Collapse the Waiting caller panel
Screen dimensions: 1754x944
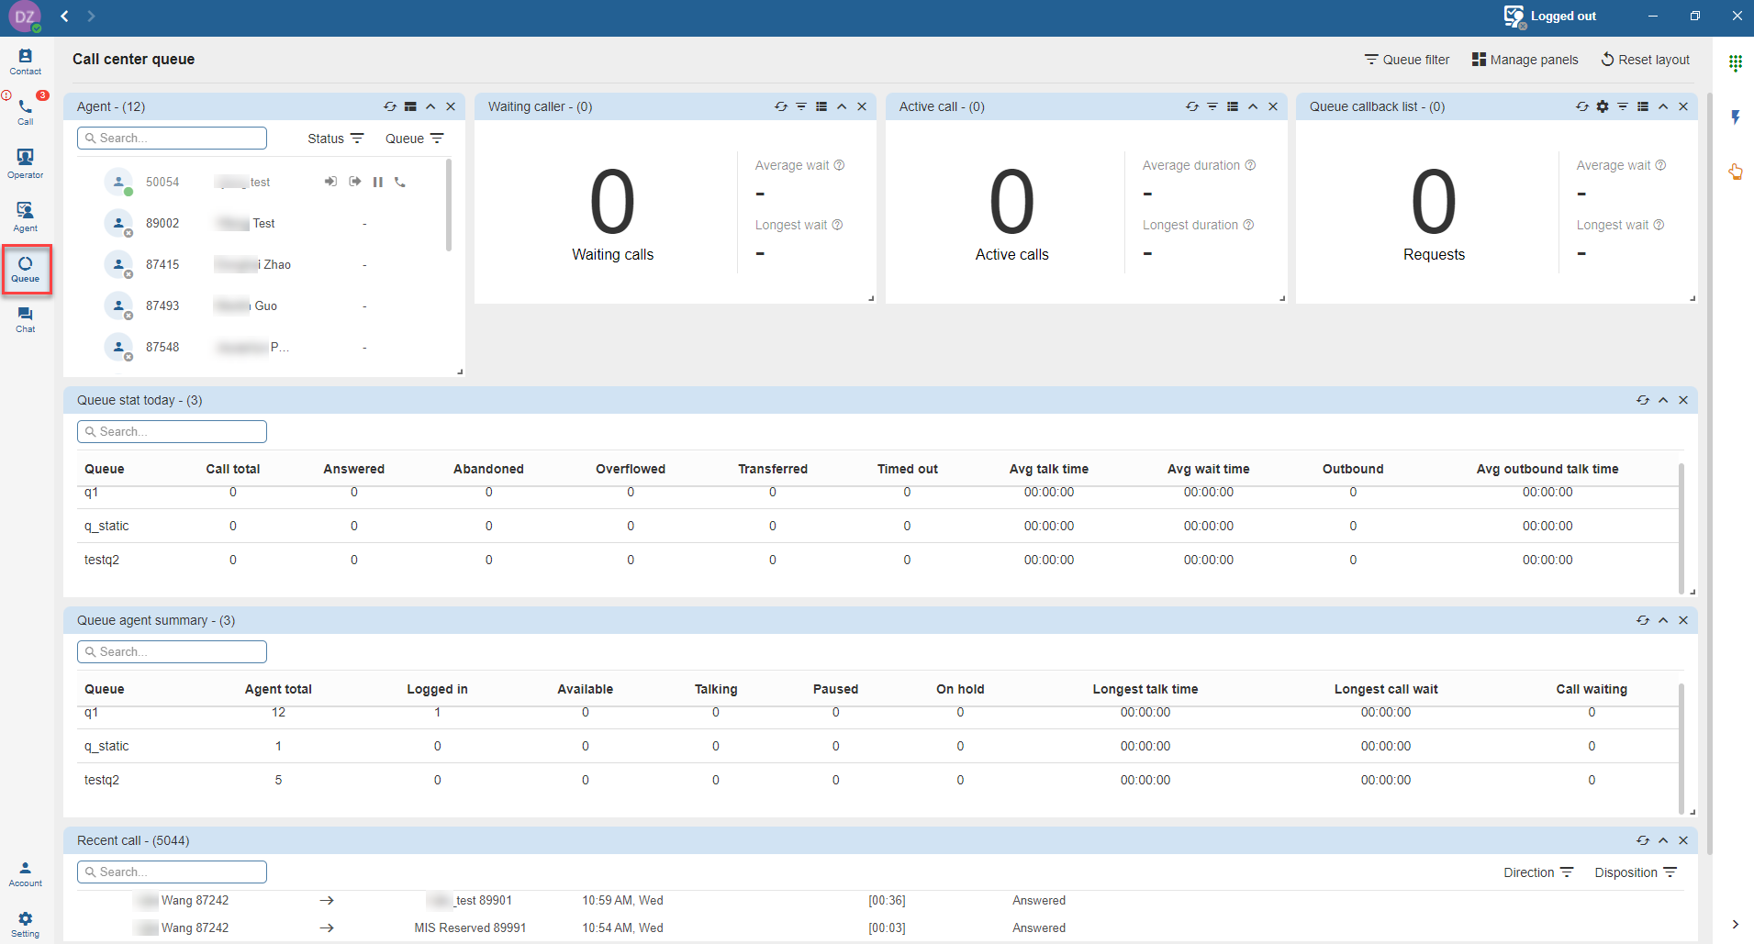click(x=842, y=106)
